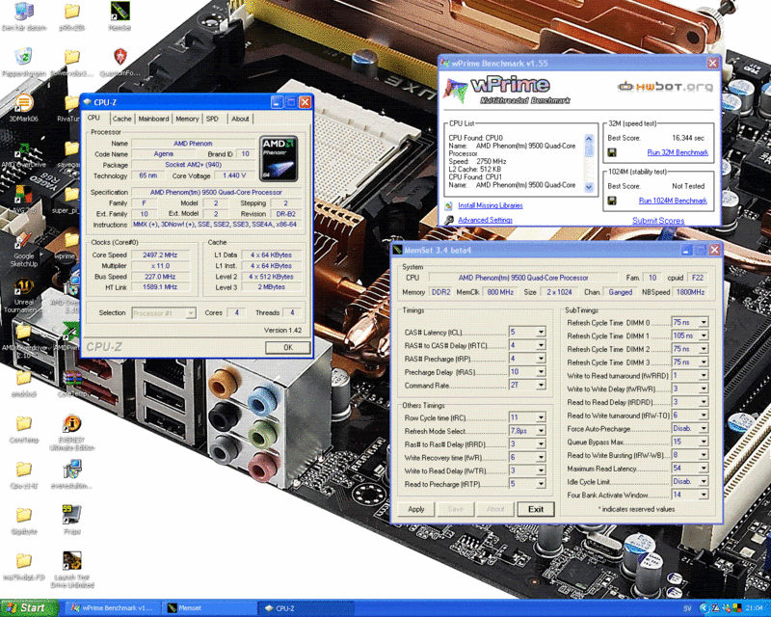Screen dimensions: 771x617
Task: Select the MemSet desktop shortcut icon
Action: click(120, 11)
